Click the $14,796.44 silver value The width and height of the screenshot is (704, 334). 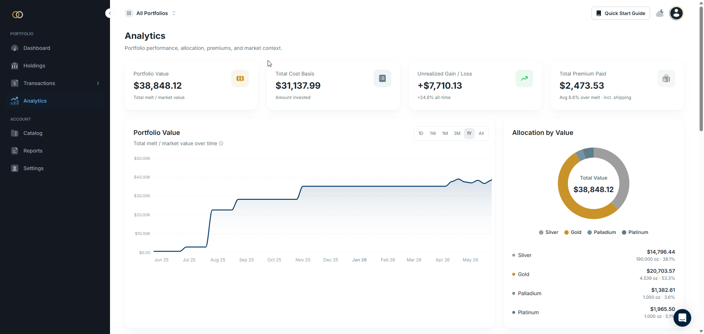click(x=661, y=252)
